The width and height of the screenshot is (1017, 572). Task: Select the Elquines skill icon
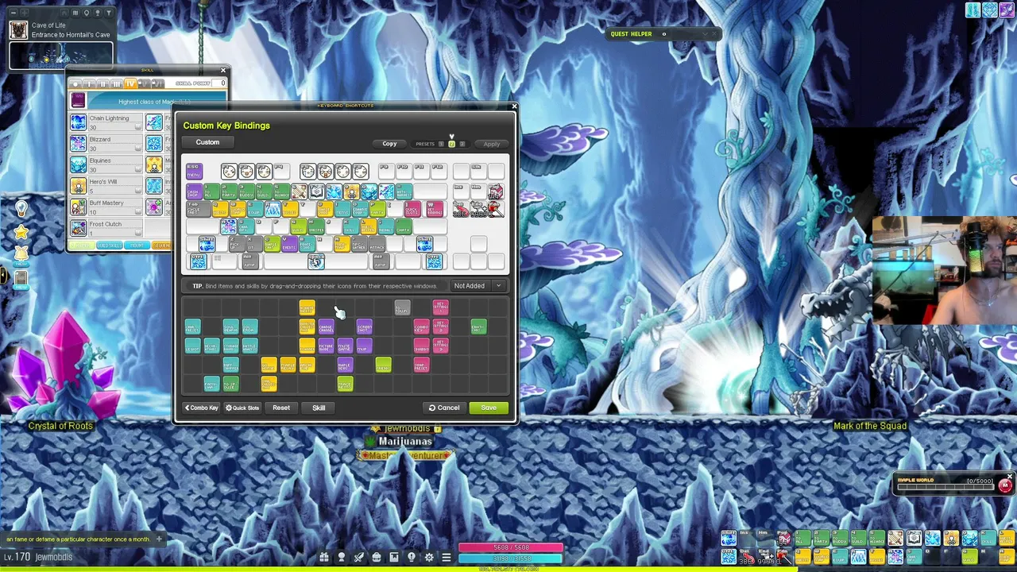78,164
